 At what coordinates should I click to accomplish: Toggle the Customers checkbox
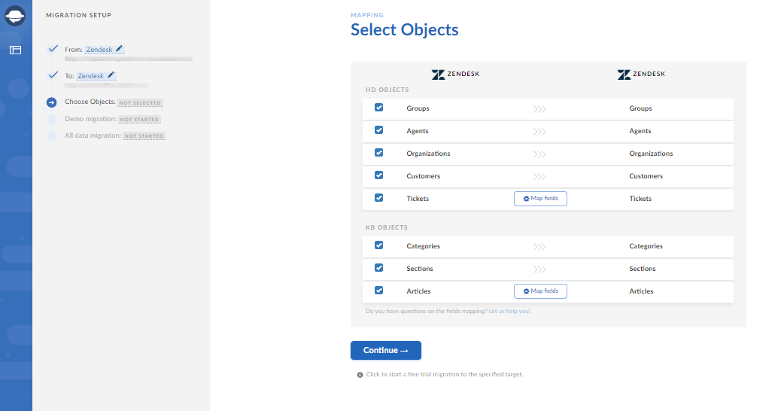[379, 175]
